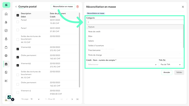This screenshot has height=106, width=189.
Task: Click the ER user avatar
Action: pyautogui.click(x=6, y=100)
